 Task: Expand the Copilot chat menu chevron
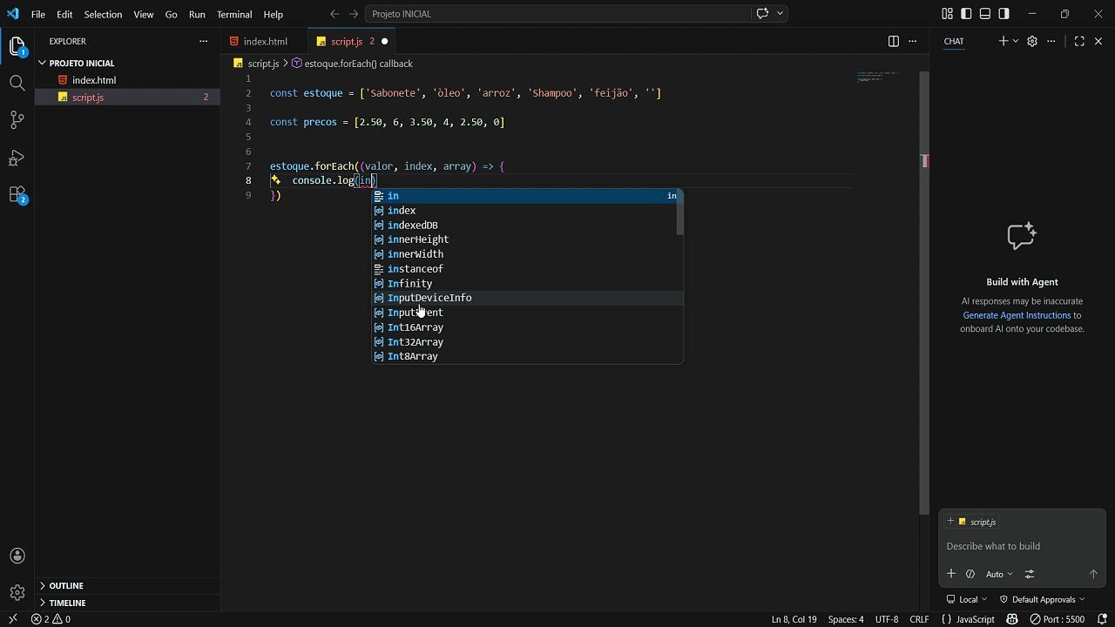pyautogui.click(x=780, y=14)
